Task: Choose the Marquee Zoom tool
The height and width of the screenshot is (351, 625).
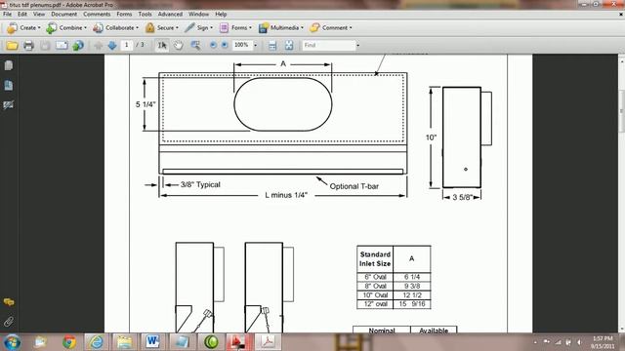Action: (195, 46)
